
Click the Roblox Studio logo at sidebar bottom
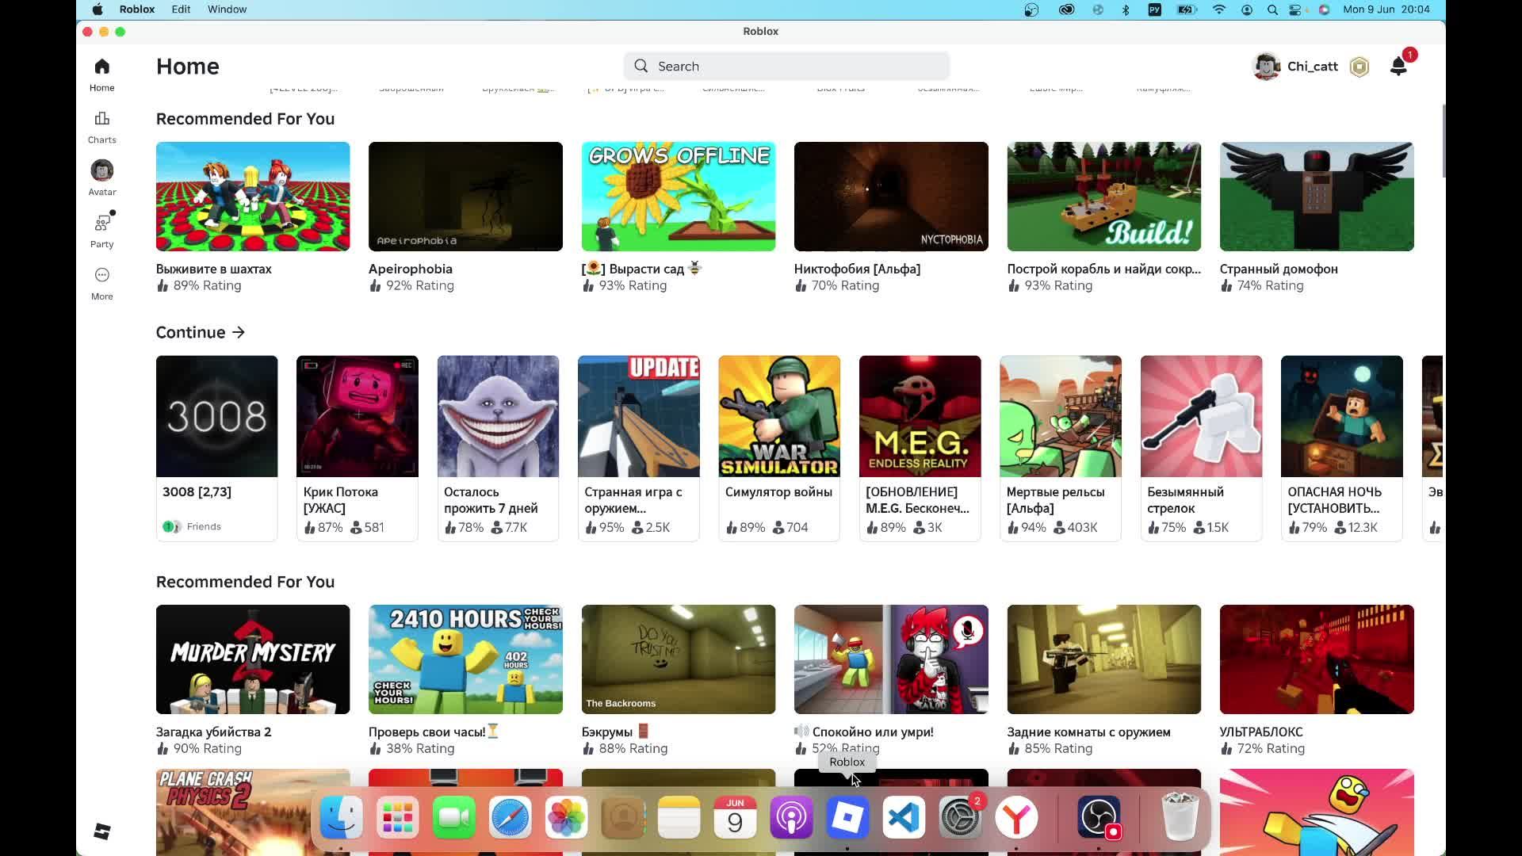pos(101,831)
